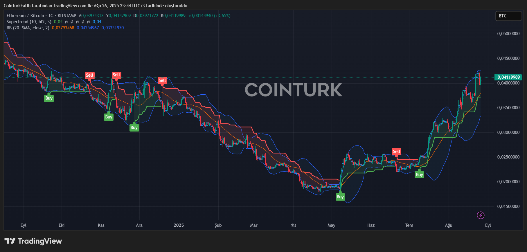Click the Nis month label on time axis
The height and width of the screenshot is (252, 527).
pyautogui.click(x=293, y=225)
